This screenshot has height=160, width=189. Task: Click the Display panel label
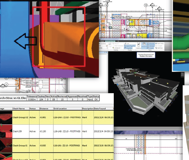130,50
